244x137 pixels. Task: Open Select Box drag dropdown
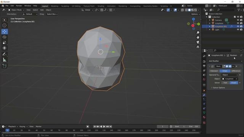click(52, 14)
